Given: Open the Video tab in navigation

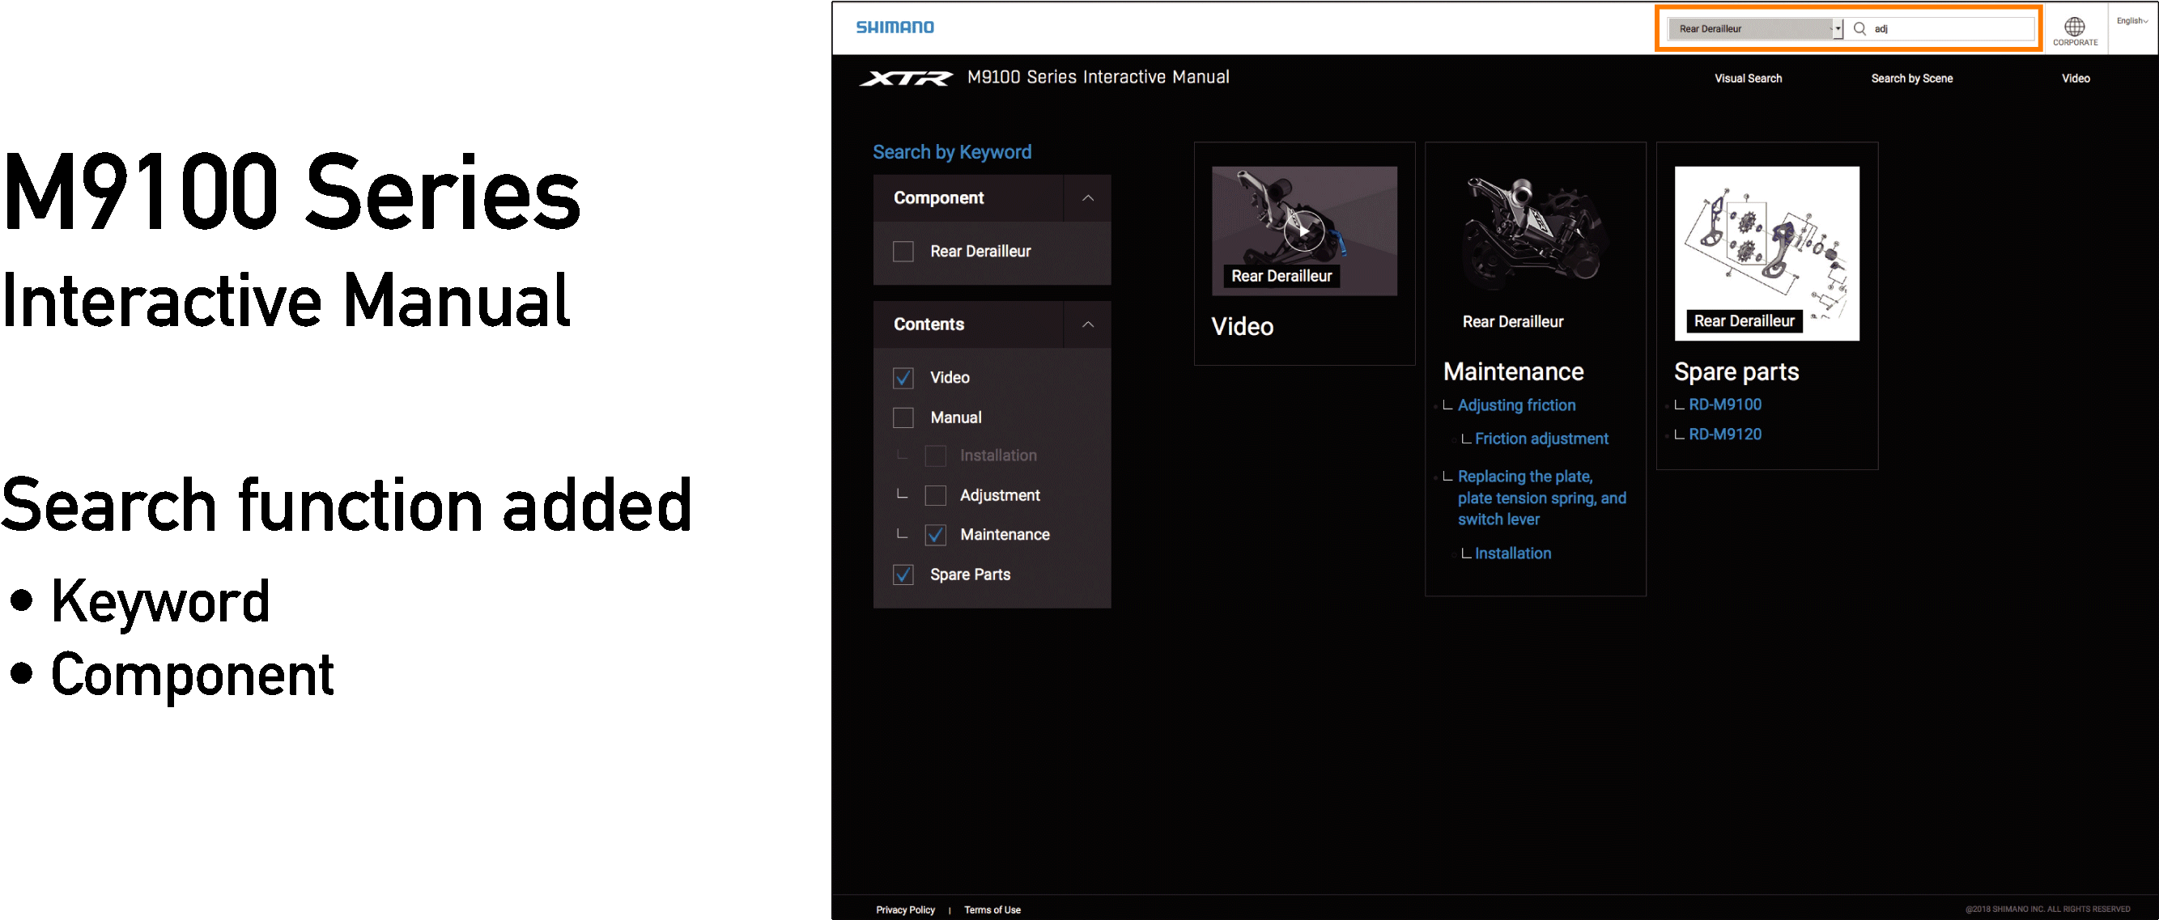Looking at the screenshot, I should coord(2075,78).
